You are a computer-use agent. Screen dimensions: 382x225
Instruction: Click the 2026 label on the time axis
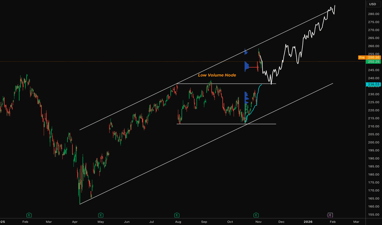coord(308,221)
